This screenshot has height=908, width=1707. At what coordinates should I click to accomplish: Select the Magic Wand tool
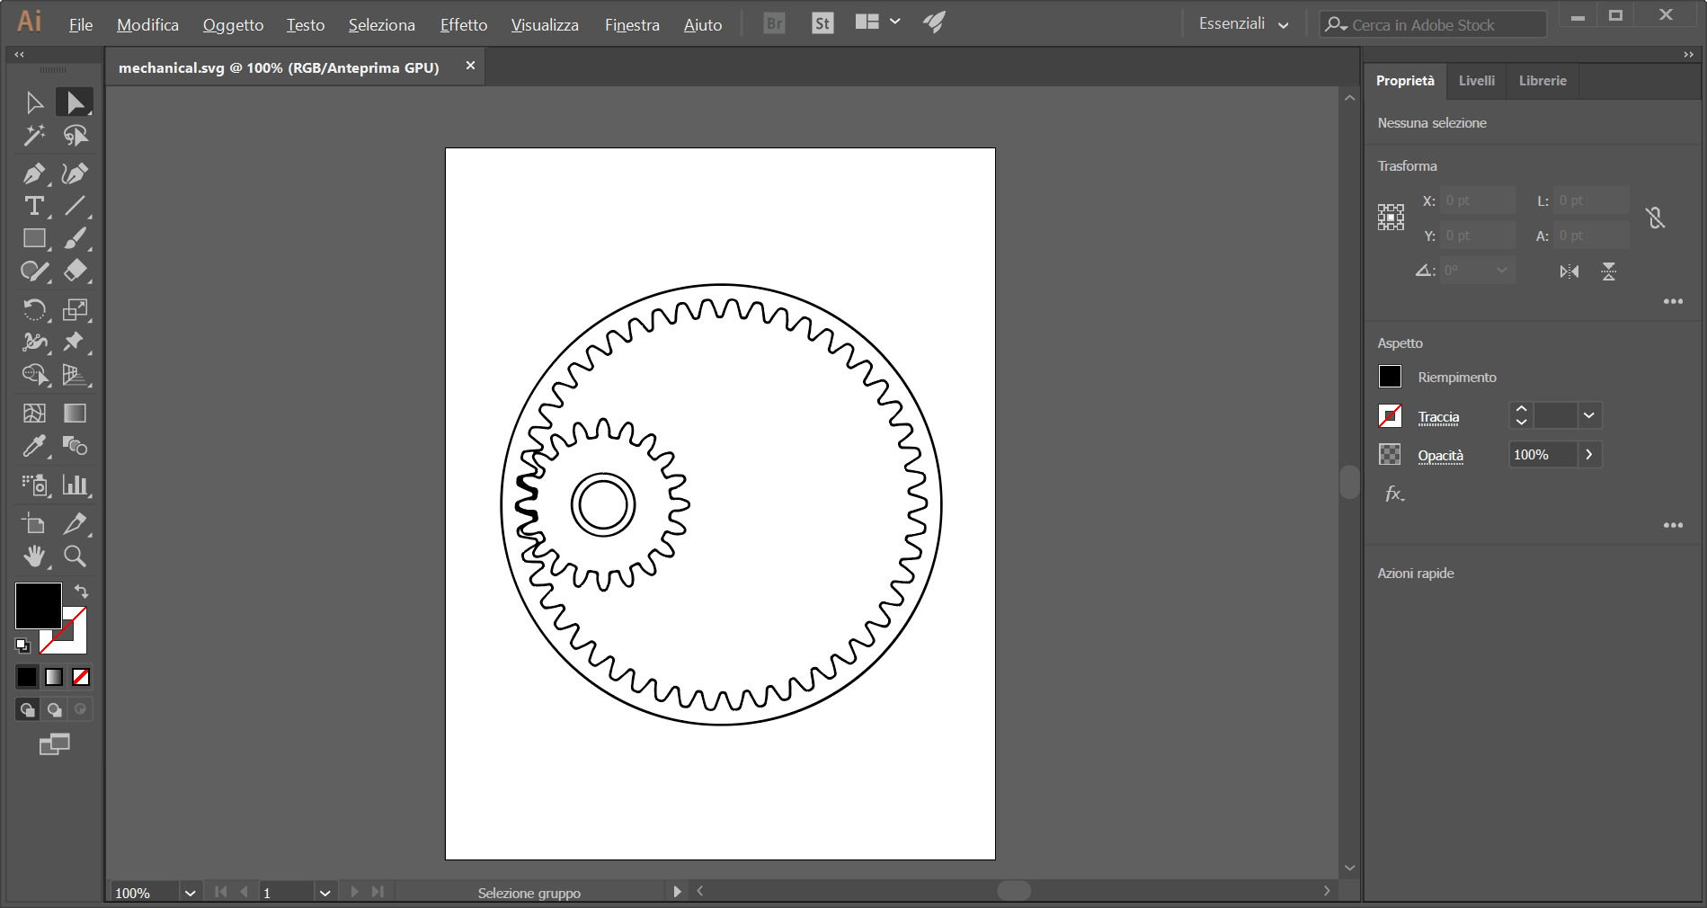click(x=34, y=136)
